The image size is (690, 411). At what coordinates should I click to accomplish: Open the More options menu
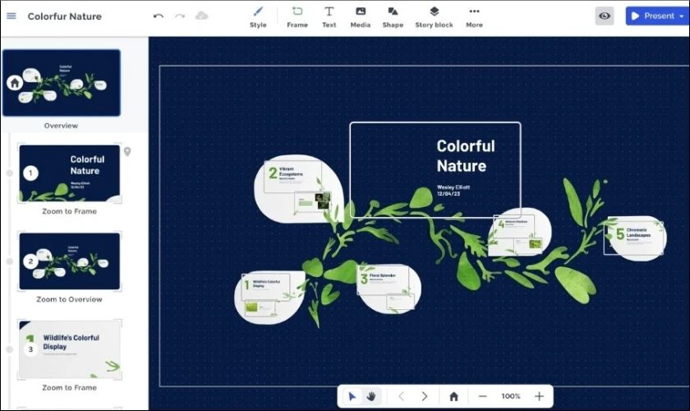click(x=474, y=17)
